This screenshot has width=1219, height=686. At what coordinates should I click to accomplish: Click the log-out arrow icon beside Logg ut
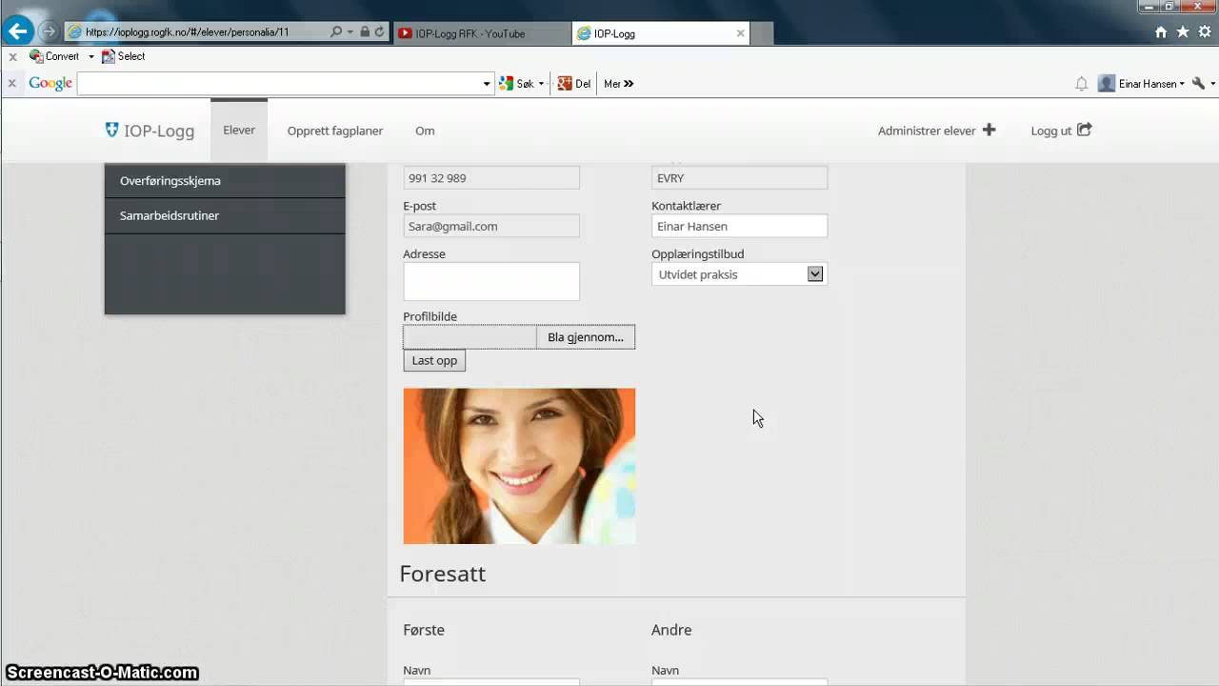click(1085, 130)
